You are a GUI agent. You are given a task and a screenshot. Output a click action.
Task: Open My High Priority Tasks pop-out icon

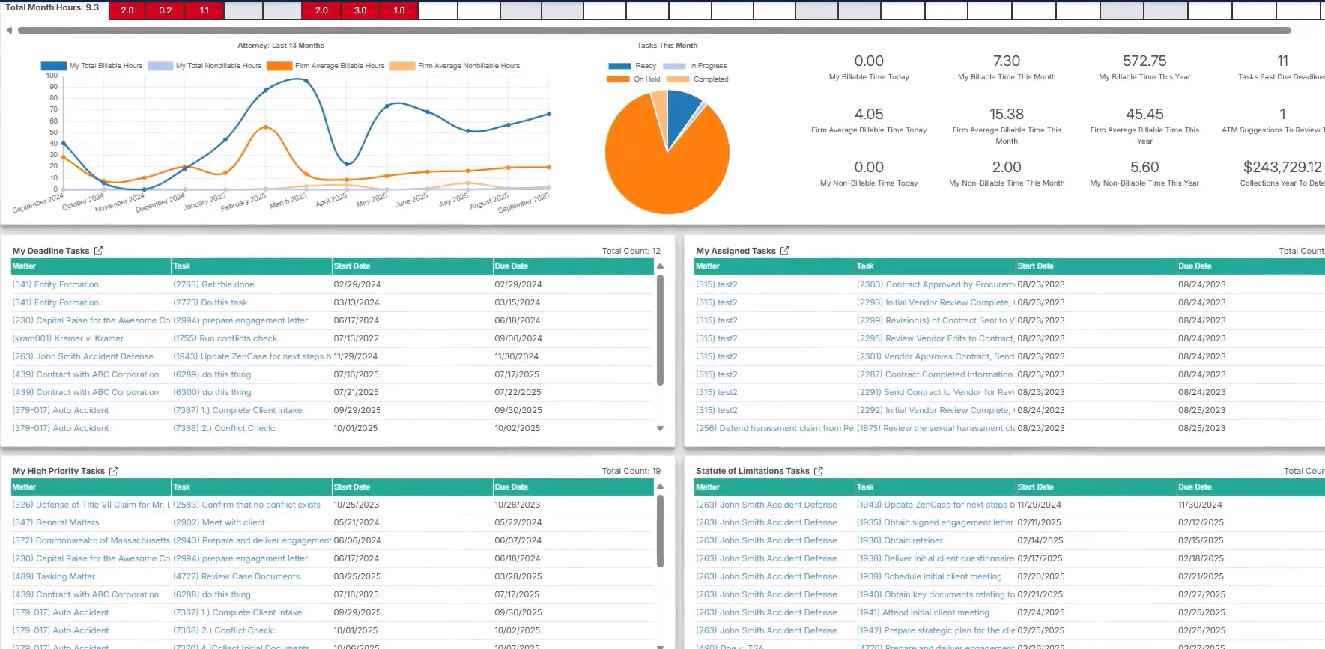pyautogui.click(x=113, y=471)
